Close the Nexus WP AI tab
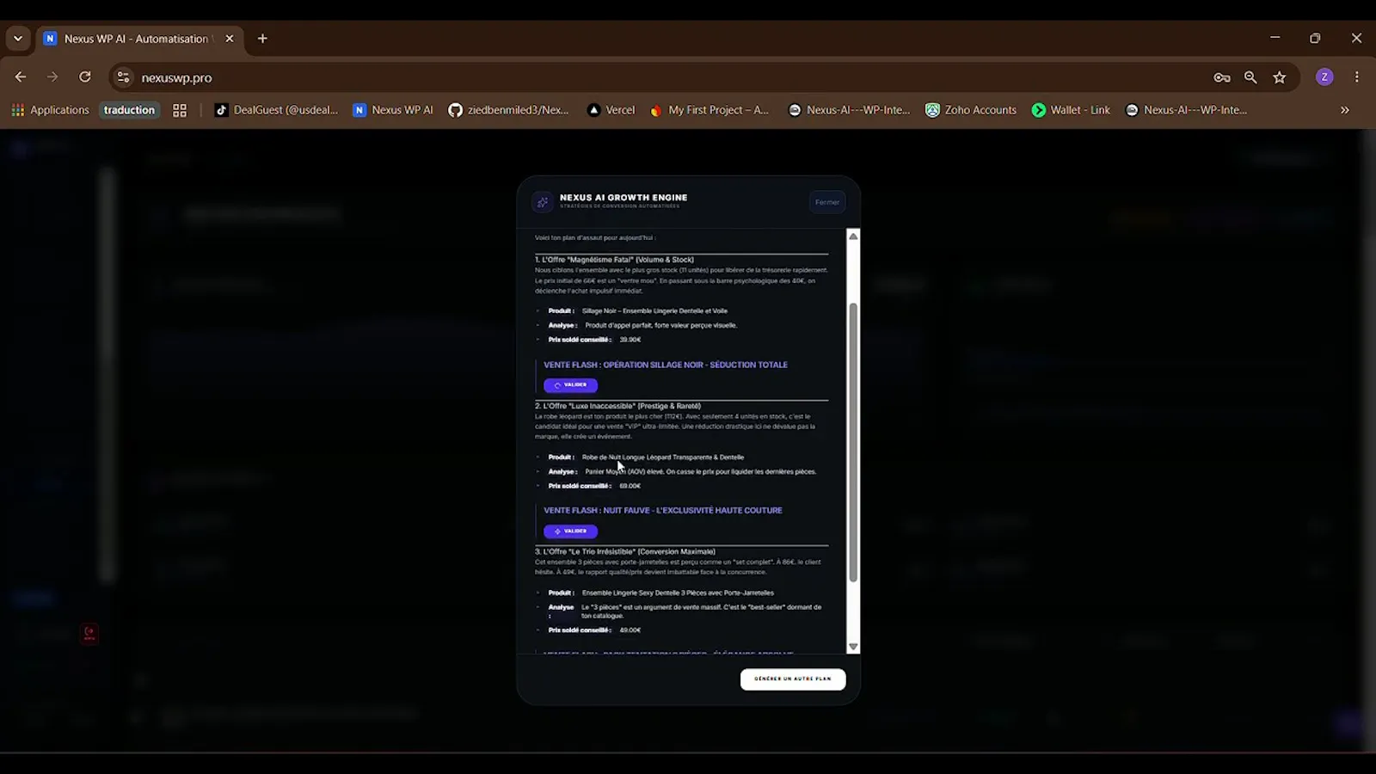Image resolution: width=1376 pixels, height=774 pixels. [x=230, y=39]
